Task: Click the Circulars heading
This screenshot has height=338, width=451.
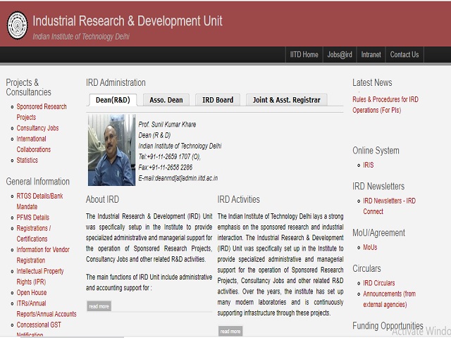Action: 366,268
